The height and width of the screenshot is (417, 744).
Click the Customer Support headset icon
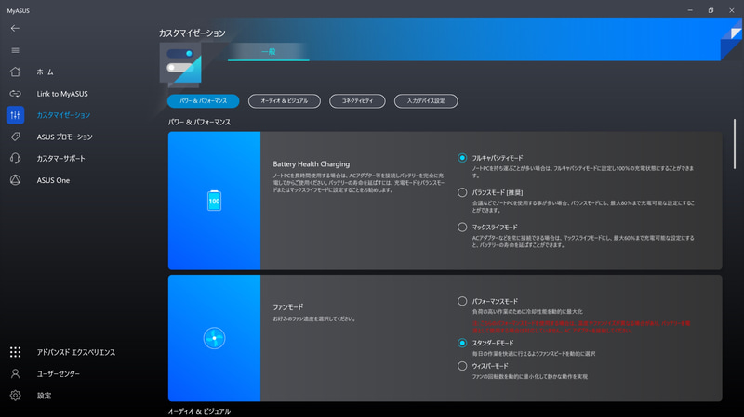[x=15, y=158]
